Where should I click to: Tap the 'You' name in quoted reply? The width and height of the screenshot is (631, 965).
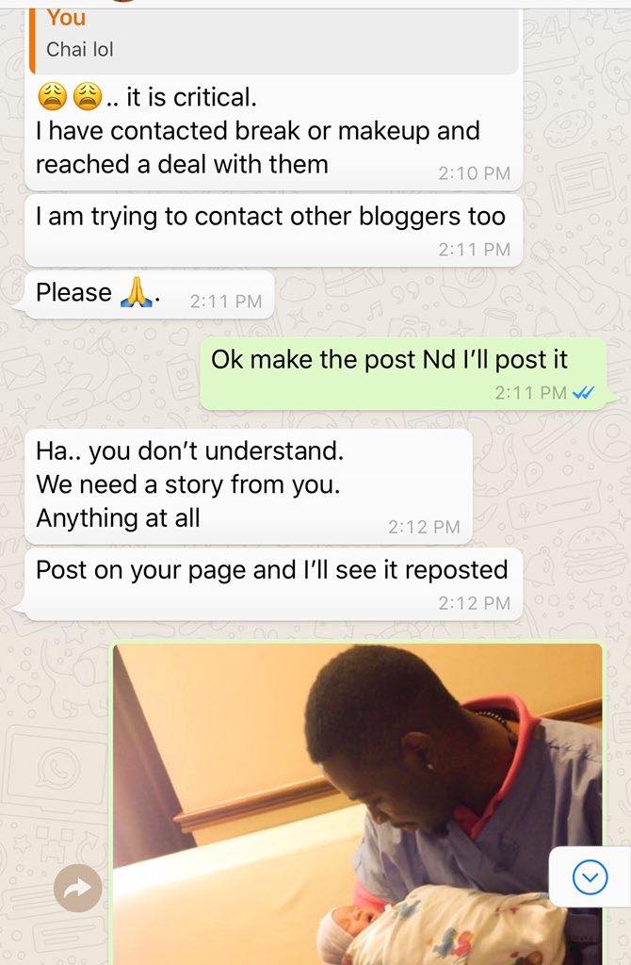coord(66,18)
